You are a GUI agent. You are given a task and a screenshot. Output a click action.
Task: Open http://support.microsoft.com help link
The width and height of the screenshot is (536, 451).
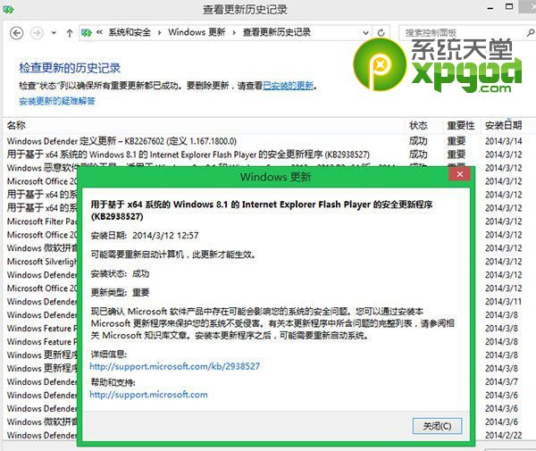[x=148, y=395]
